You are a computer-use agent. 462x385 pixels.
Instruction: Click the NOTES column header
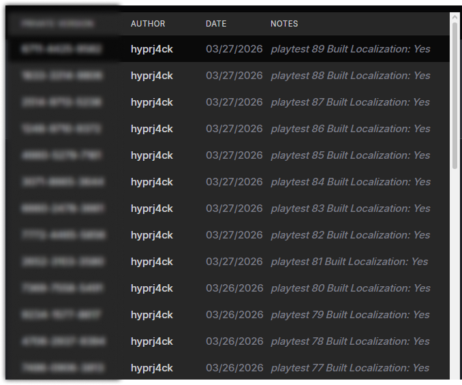point(284,24)
